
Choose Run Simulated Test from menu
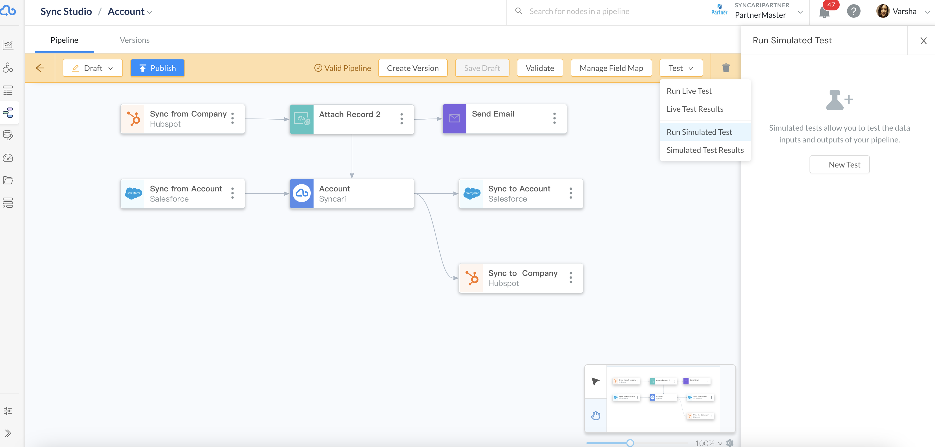pos(705,132)
